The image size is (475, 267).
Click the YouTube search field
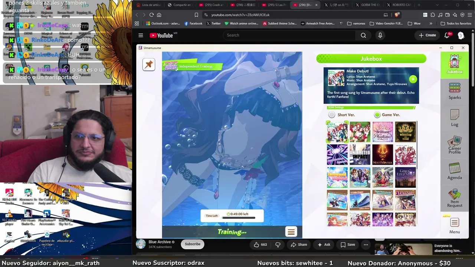pyautogui.click(x=289, y=35)
